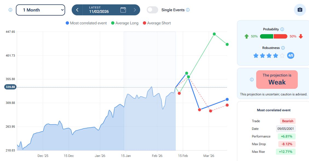309x161 pixels.
Task: Click the Probability info icon
Action: point(282,29)
